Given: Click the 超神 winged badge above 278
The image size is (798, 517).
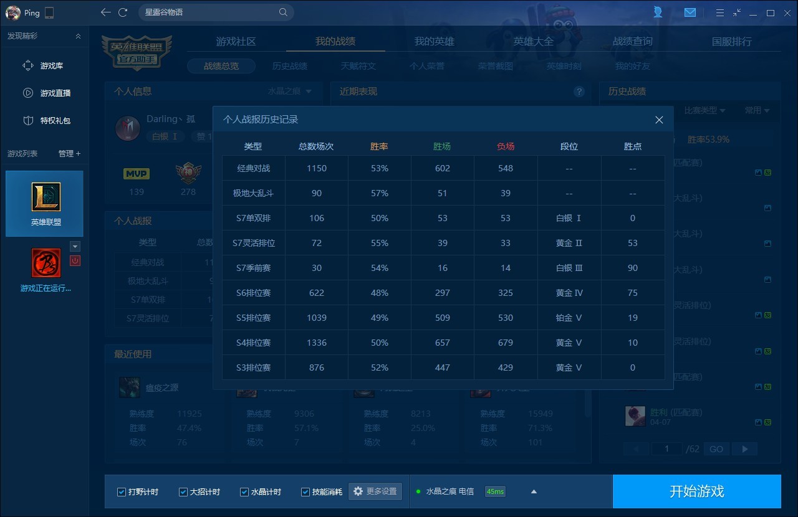Looking at the screenshot, I should pyautogui.click(x=188, y=173).
